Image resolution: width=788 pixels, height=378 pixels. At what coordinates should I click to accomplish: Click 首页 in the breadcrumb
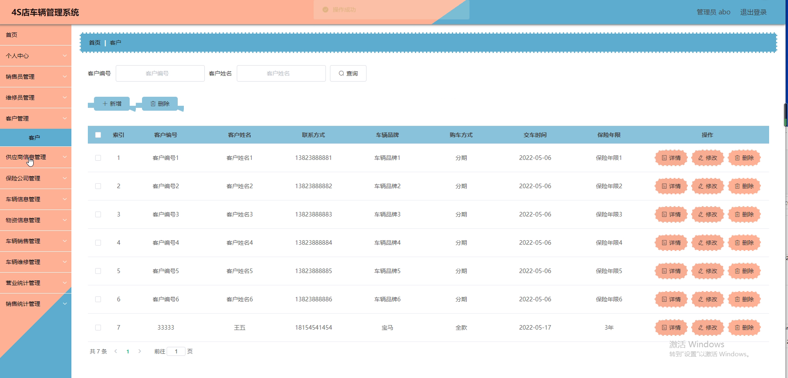click(95, 43)
